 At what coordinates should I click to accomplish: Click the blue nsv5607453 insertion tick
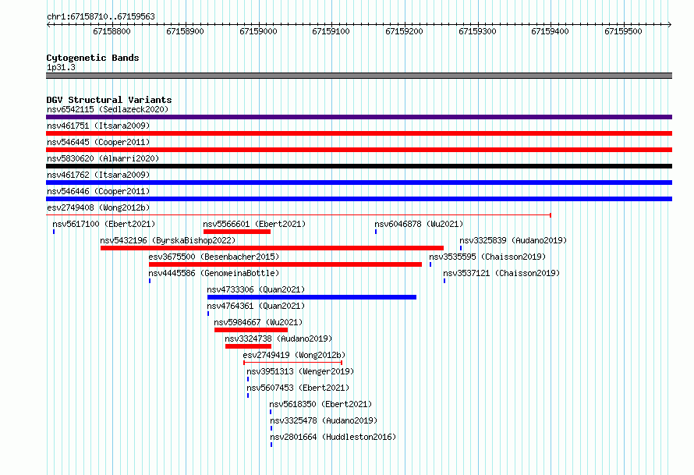(248, 395)
